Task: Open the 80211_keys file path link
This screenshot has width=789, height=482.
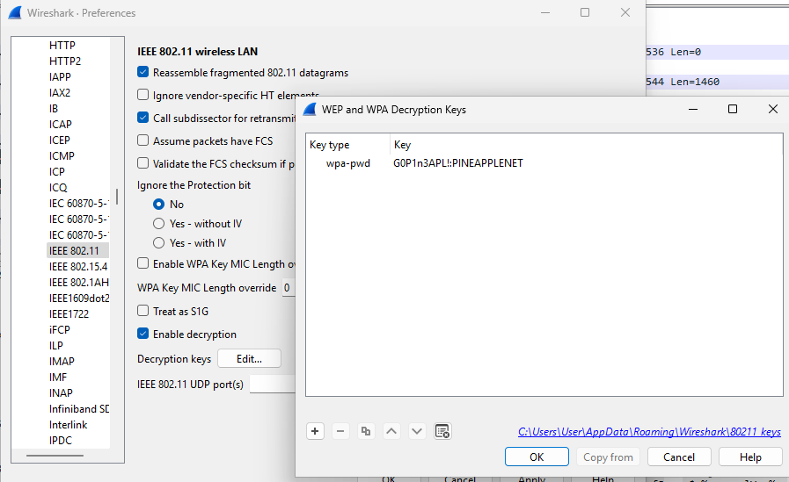Action: point(649,432)
